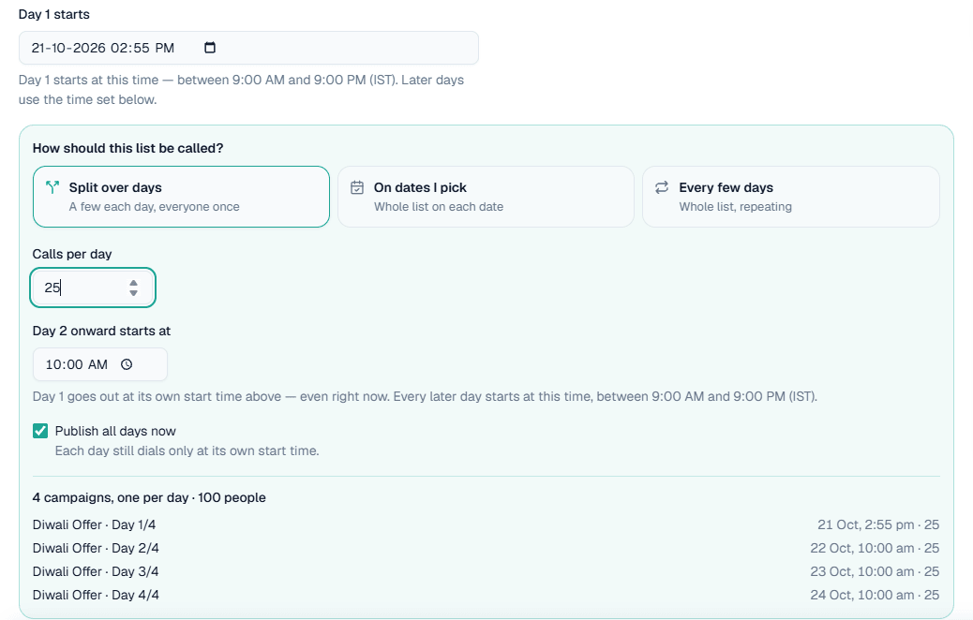Uncheck Publish all days now checkbox

40,431
